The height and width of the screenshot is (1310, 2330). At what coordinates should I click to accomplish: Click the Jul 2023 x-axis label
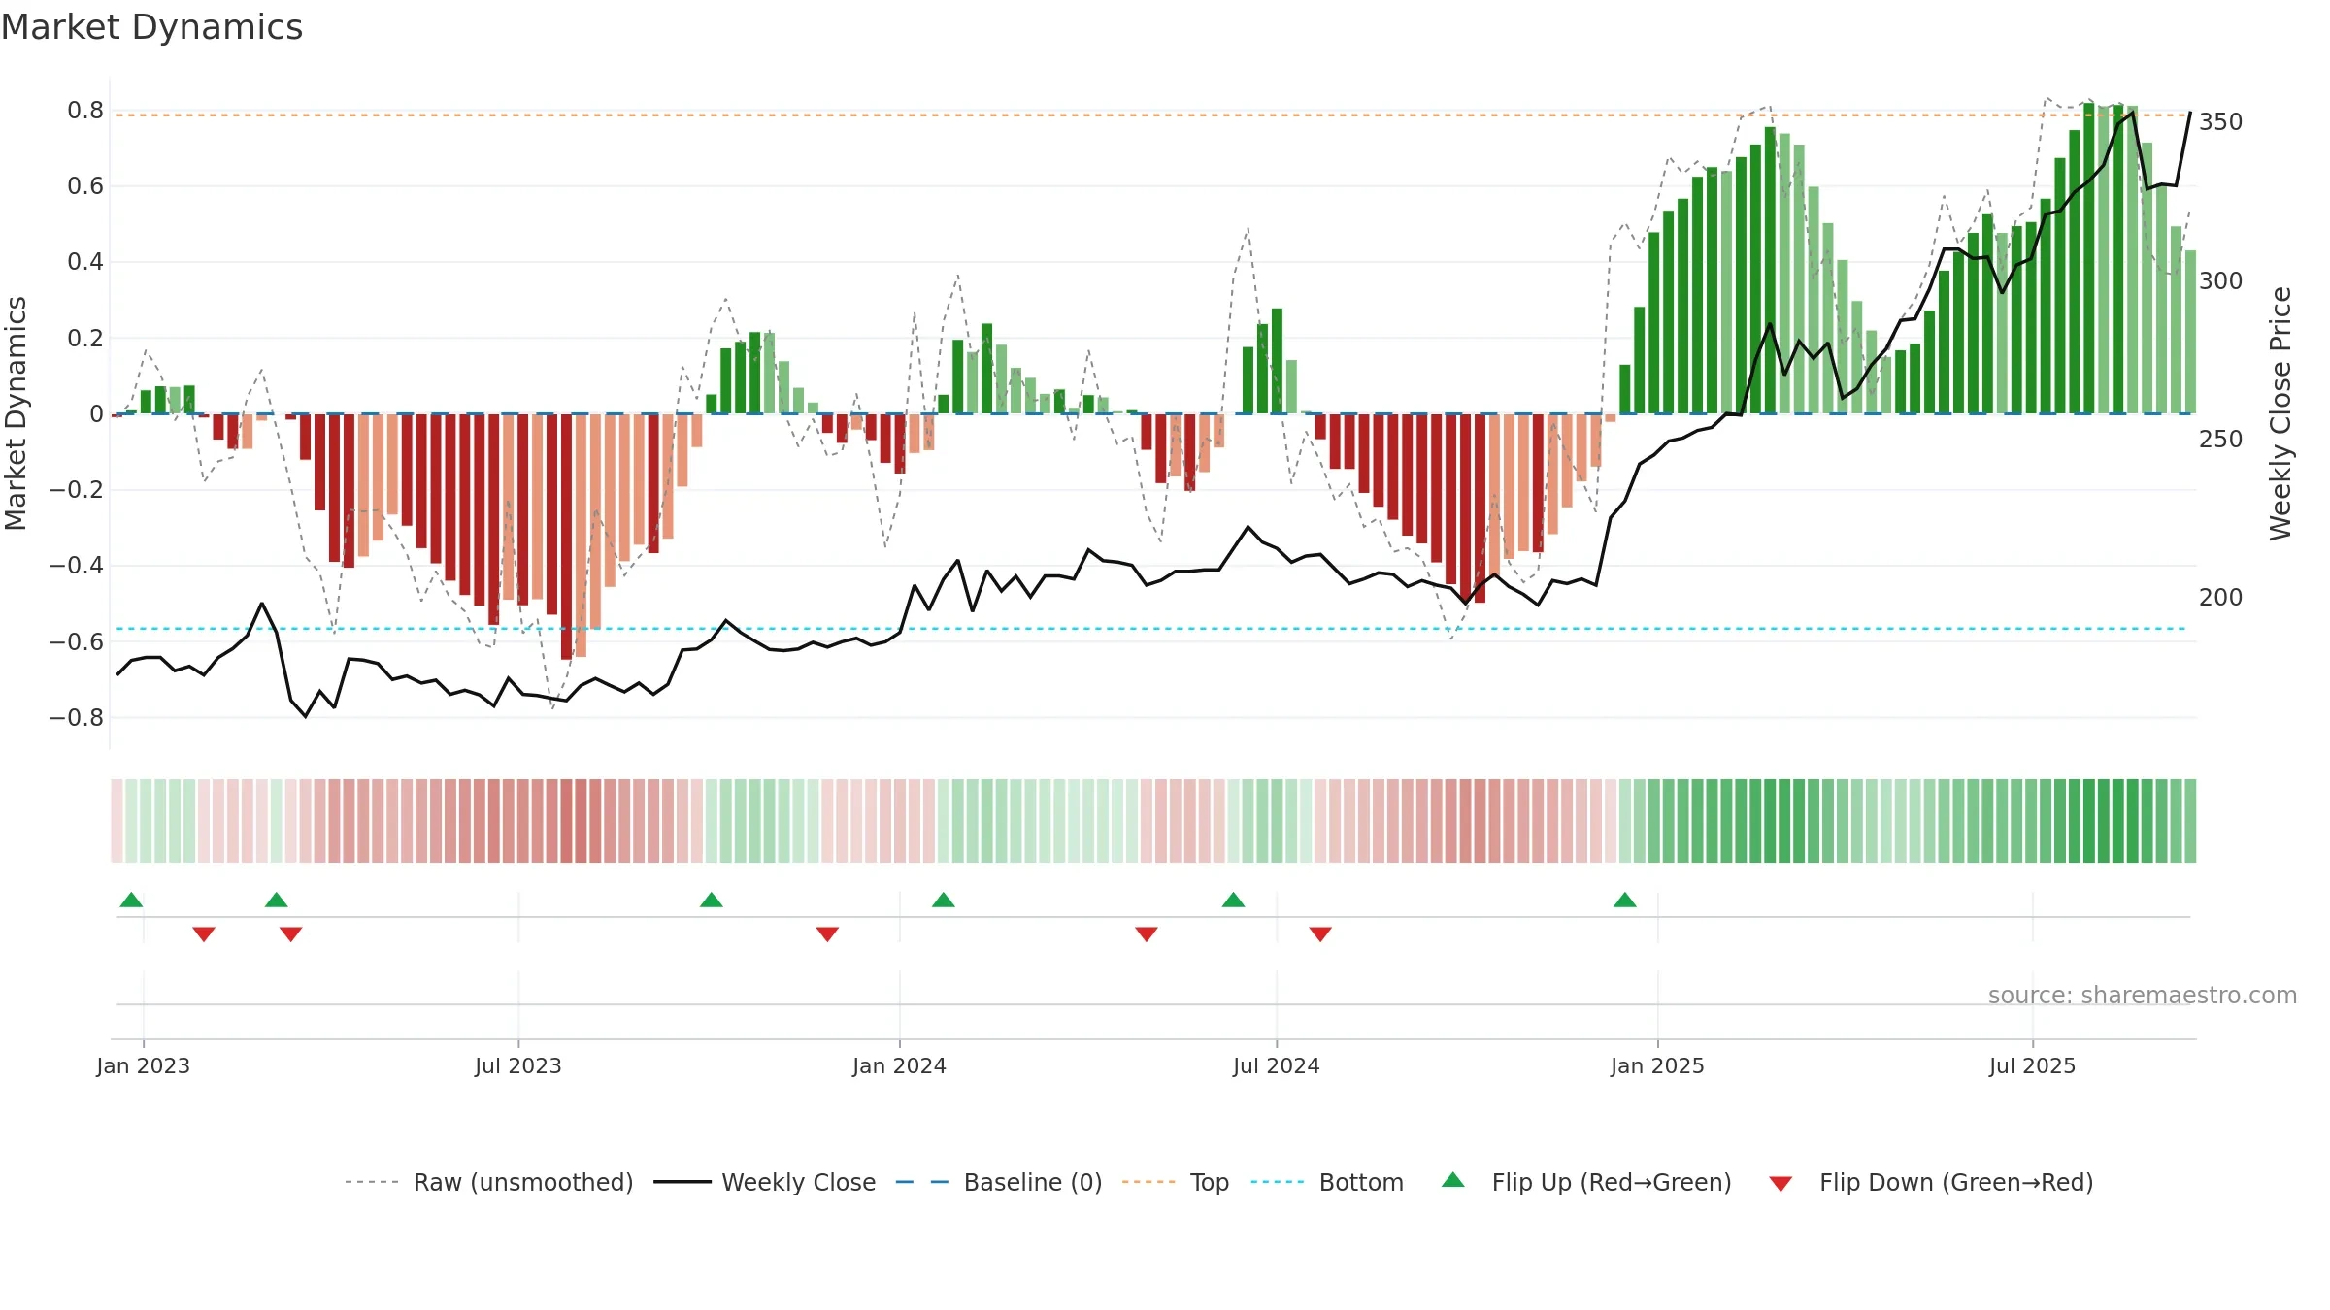[518, 1065]
